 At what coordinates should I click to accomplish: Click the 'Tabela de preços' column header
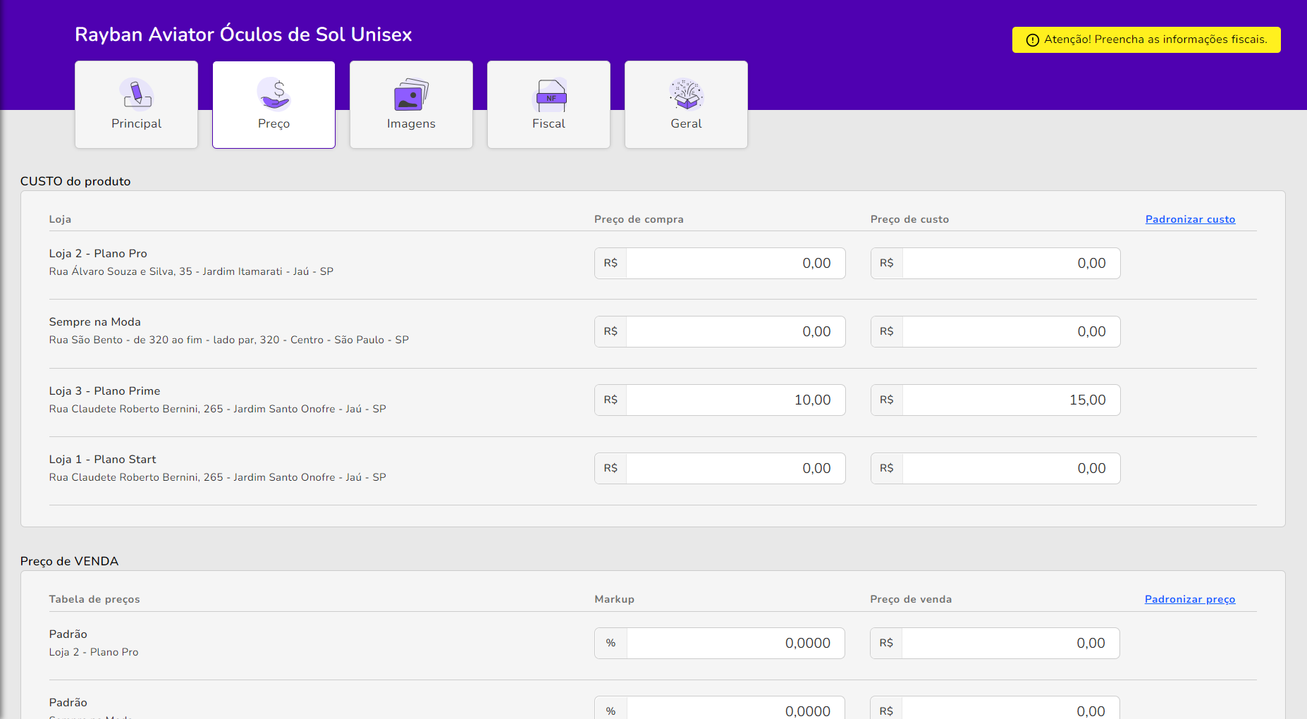pos(94,599)
